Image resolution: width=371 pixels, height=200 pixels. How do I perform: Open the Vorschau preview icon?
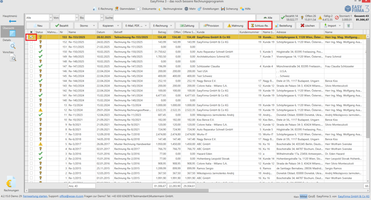coord(13,58)
